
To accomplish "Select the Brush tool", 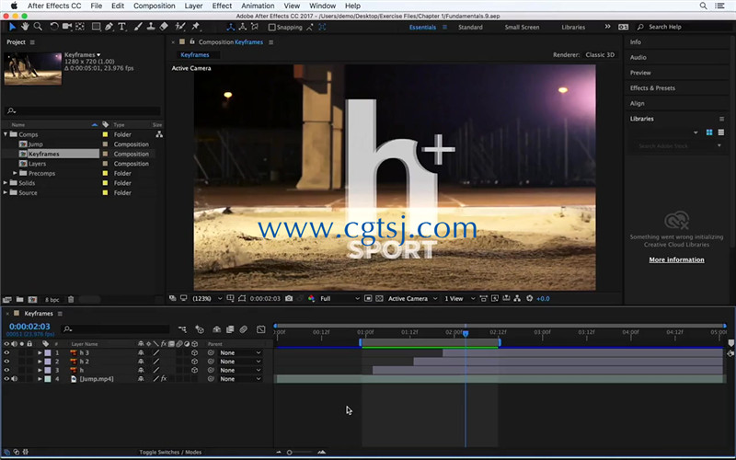I will point(138,27).
